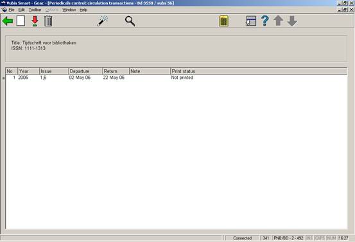Select transaction row 1 for 2006
The width and height of the screenshot is (355, 242).
pyautogui.click(x=177, y=78)
